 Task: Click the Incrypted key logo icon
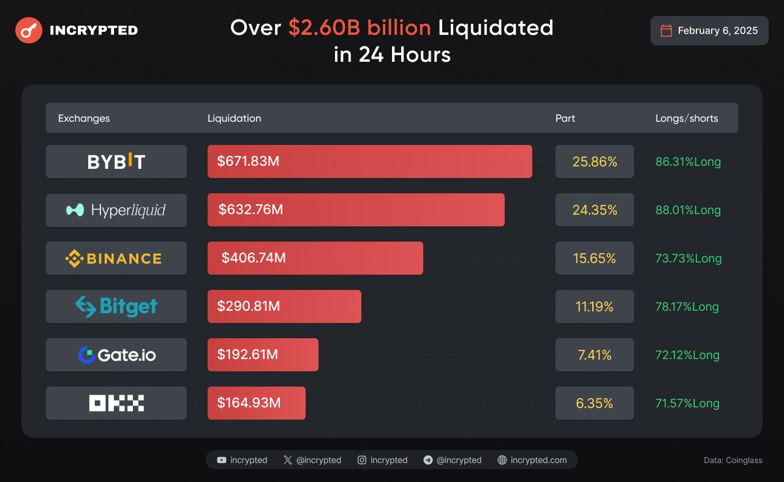click(29, 30)
